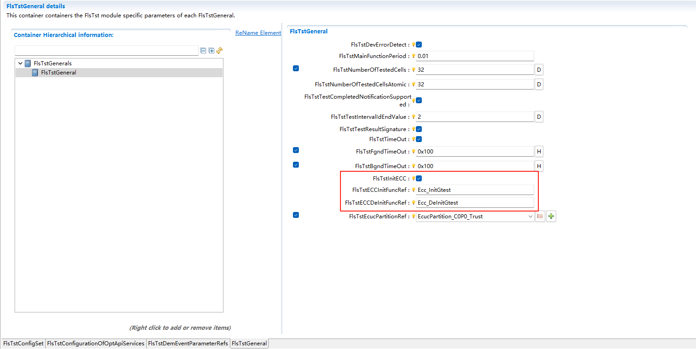Switch to the FlsTstConfigSet tab
Viewport: 696px width, 349px height.
(23, 343)
